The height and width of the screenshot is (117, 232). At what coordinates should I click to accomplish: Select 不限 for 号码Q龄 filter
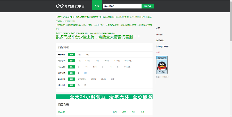[71, 67]
